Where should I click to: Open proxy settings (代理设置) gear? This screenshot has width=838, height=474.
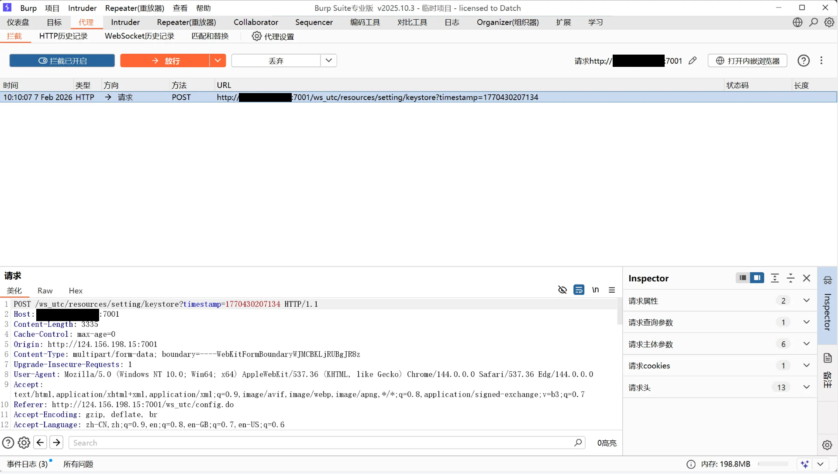(257, 36)
